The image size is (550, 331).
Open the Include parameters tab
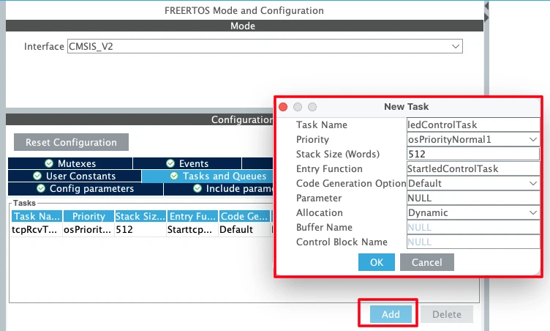click(x=219, y=189)
